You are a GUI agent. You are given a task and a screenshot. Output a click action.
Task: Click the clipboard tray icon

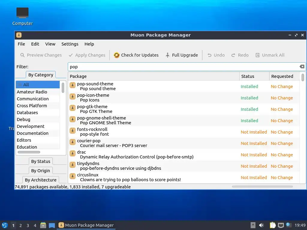pos(273,225)
